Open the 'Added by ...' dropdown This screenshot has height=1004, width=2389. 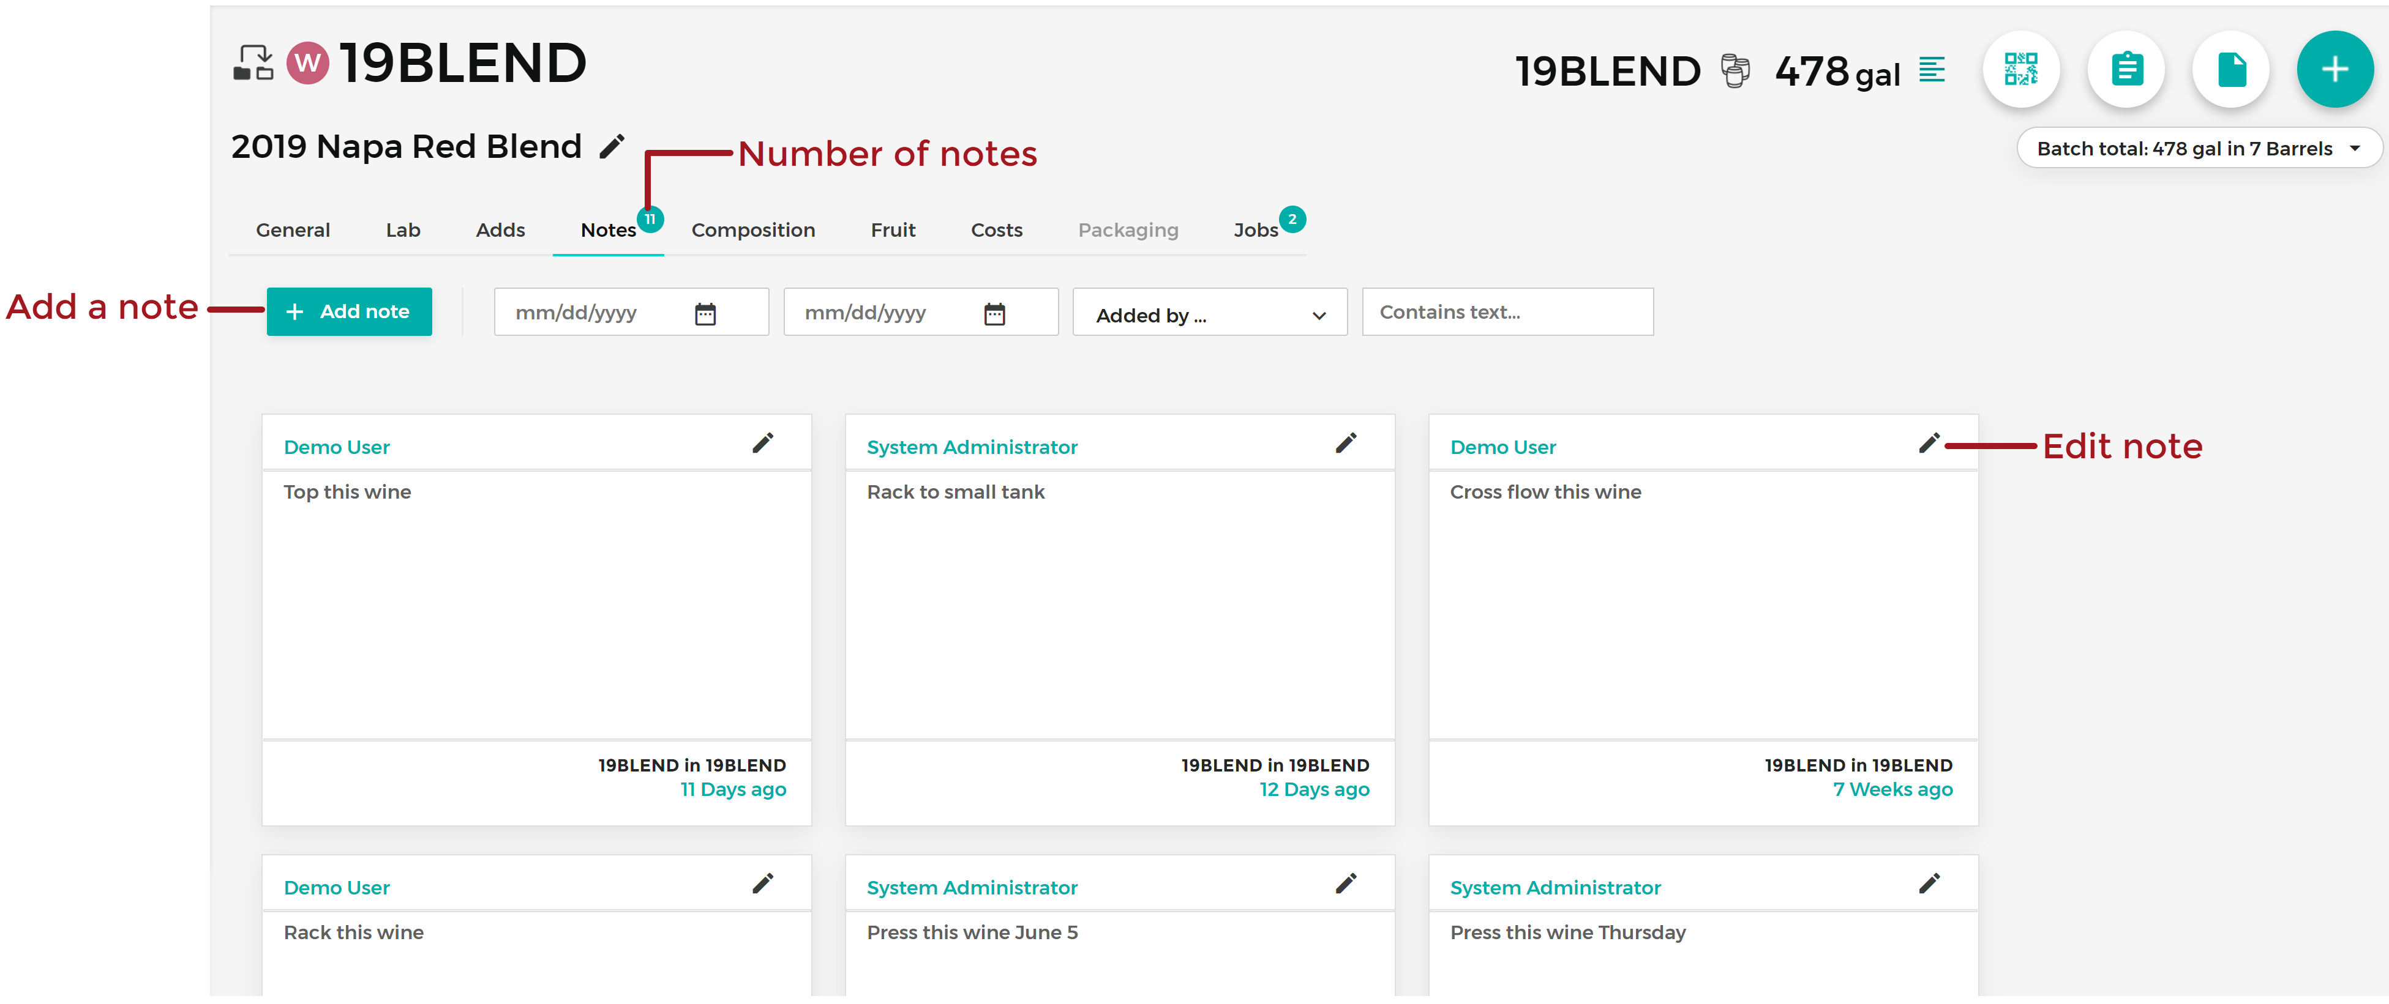[1209, 313]
